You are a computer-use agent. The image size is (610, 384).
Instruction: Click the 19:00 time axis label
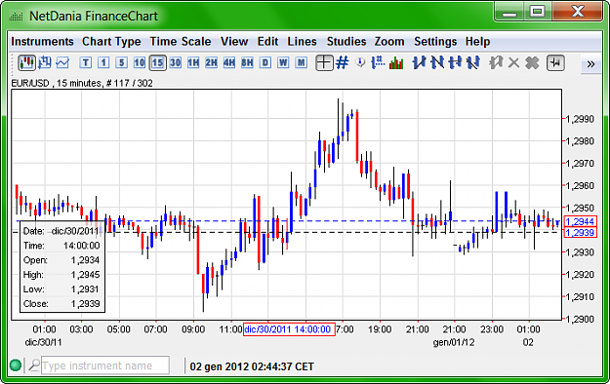pyautogui.click(x=380, y=329)
